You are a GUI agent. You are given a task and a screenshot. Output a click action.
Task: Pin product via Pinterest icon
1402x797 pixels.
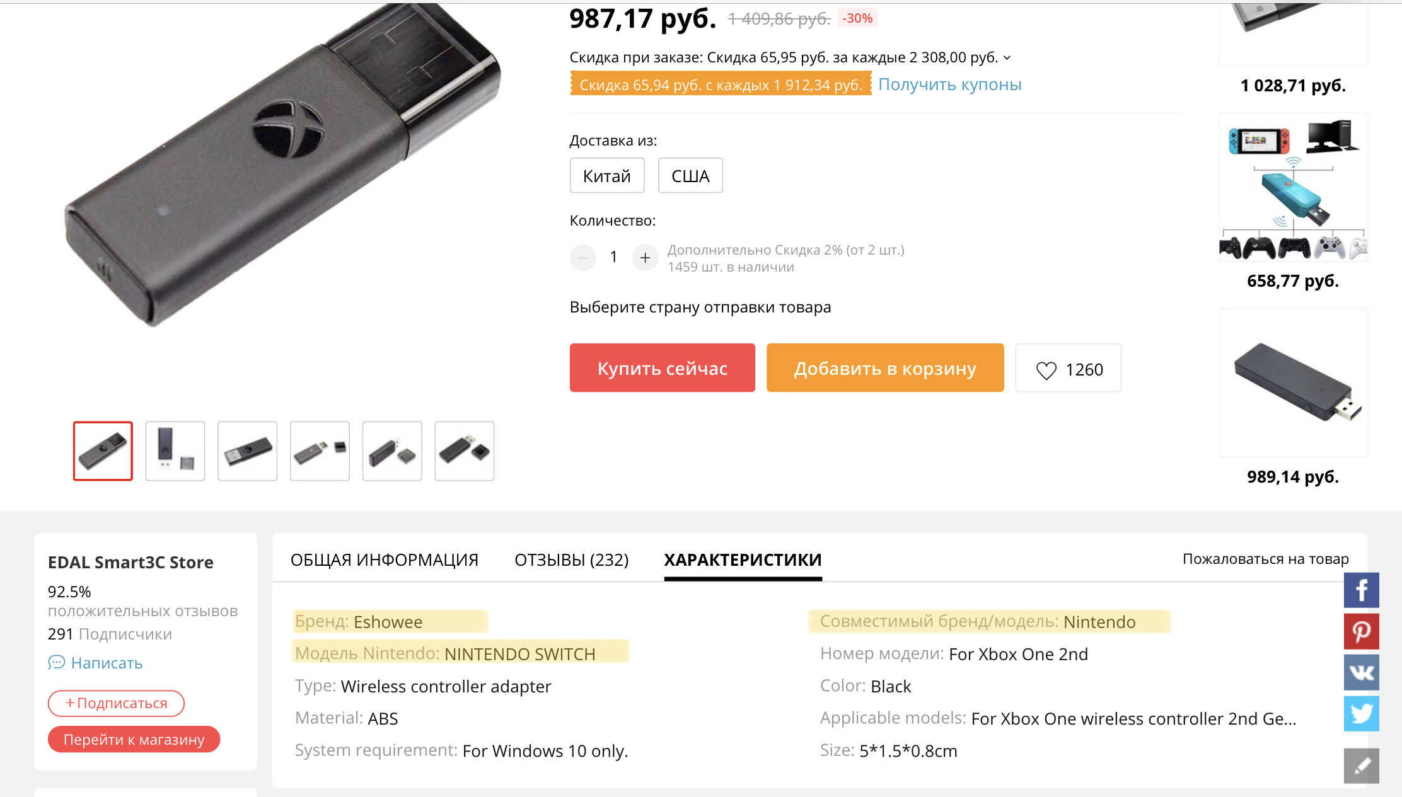[x=1361, y=631]
